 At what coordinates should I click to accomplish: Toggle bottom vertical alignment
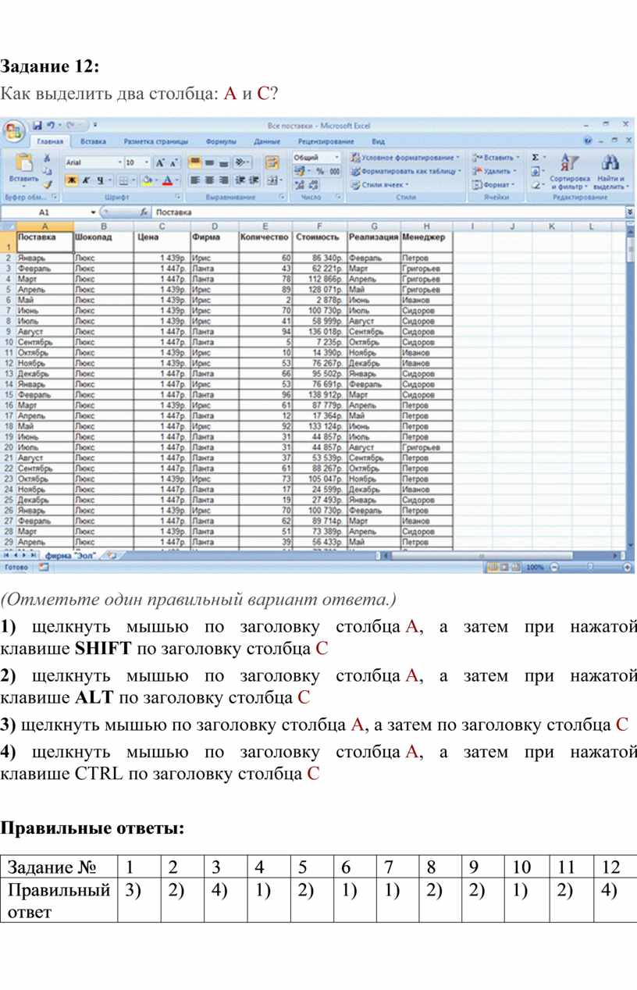222,162
